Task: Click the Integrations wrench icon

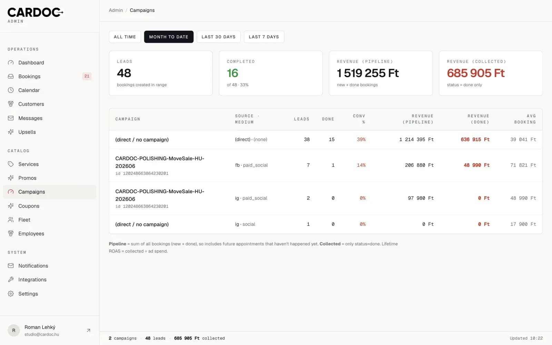Action: 11,279
